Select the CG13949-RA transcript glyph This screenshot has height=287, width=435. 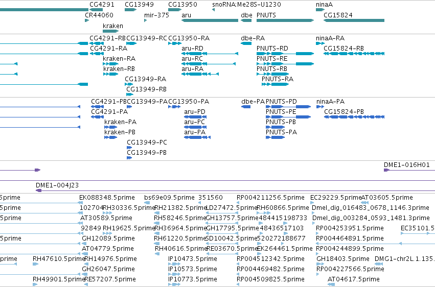[129, 84]
